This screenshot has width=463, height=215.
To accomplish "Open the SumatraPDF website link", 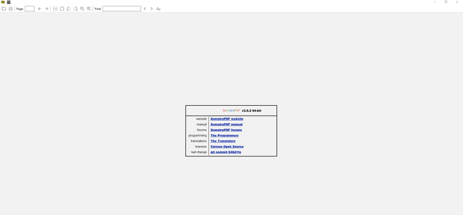I will pyautogui.click(x=227, y=119).
